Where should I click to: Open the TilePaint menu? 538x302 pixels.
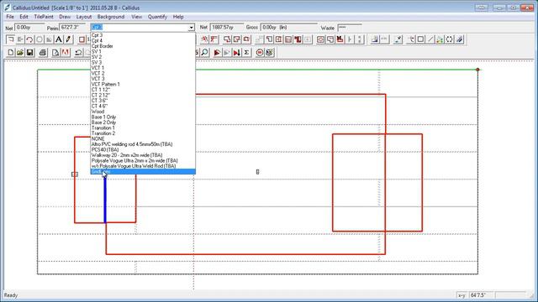pyautogui.click(x=44, y=17)
